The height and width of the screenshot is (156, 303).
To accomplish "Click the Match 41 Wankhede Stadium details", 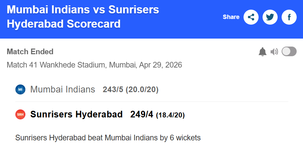I will click(x=71, y=65).
